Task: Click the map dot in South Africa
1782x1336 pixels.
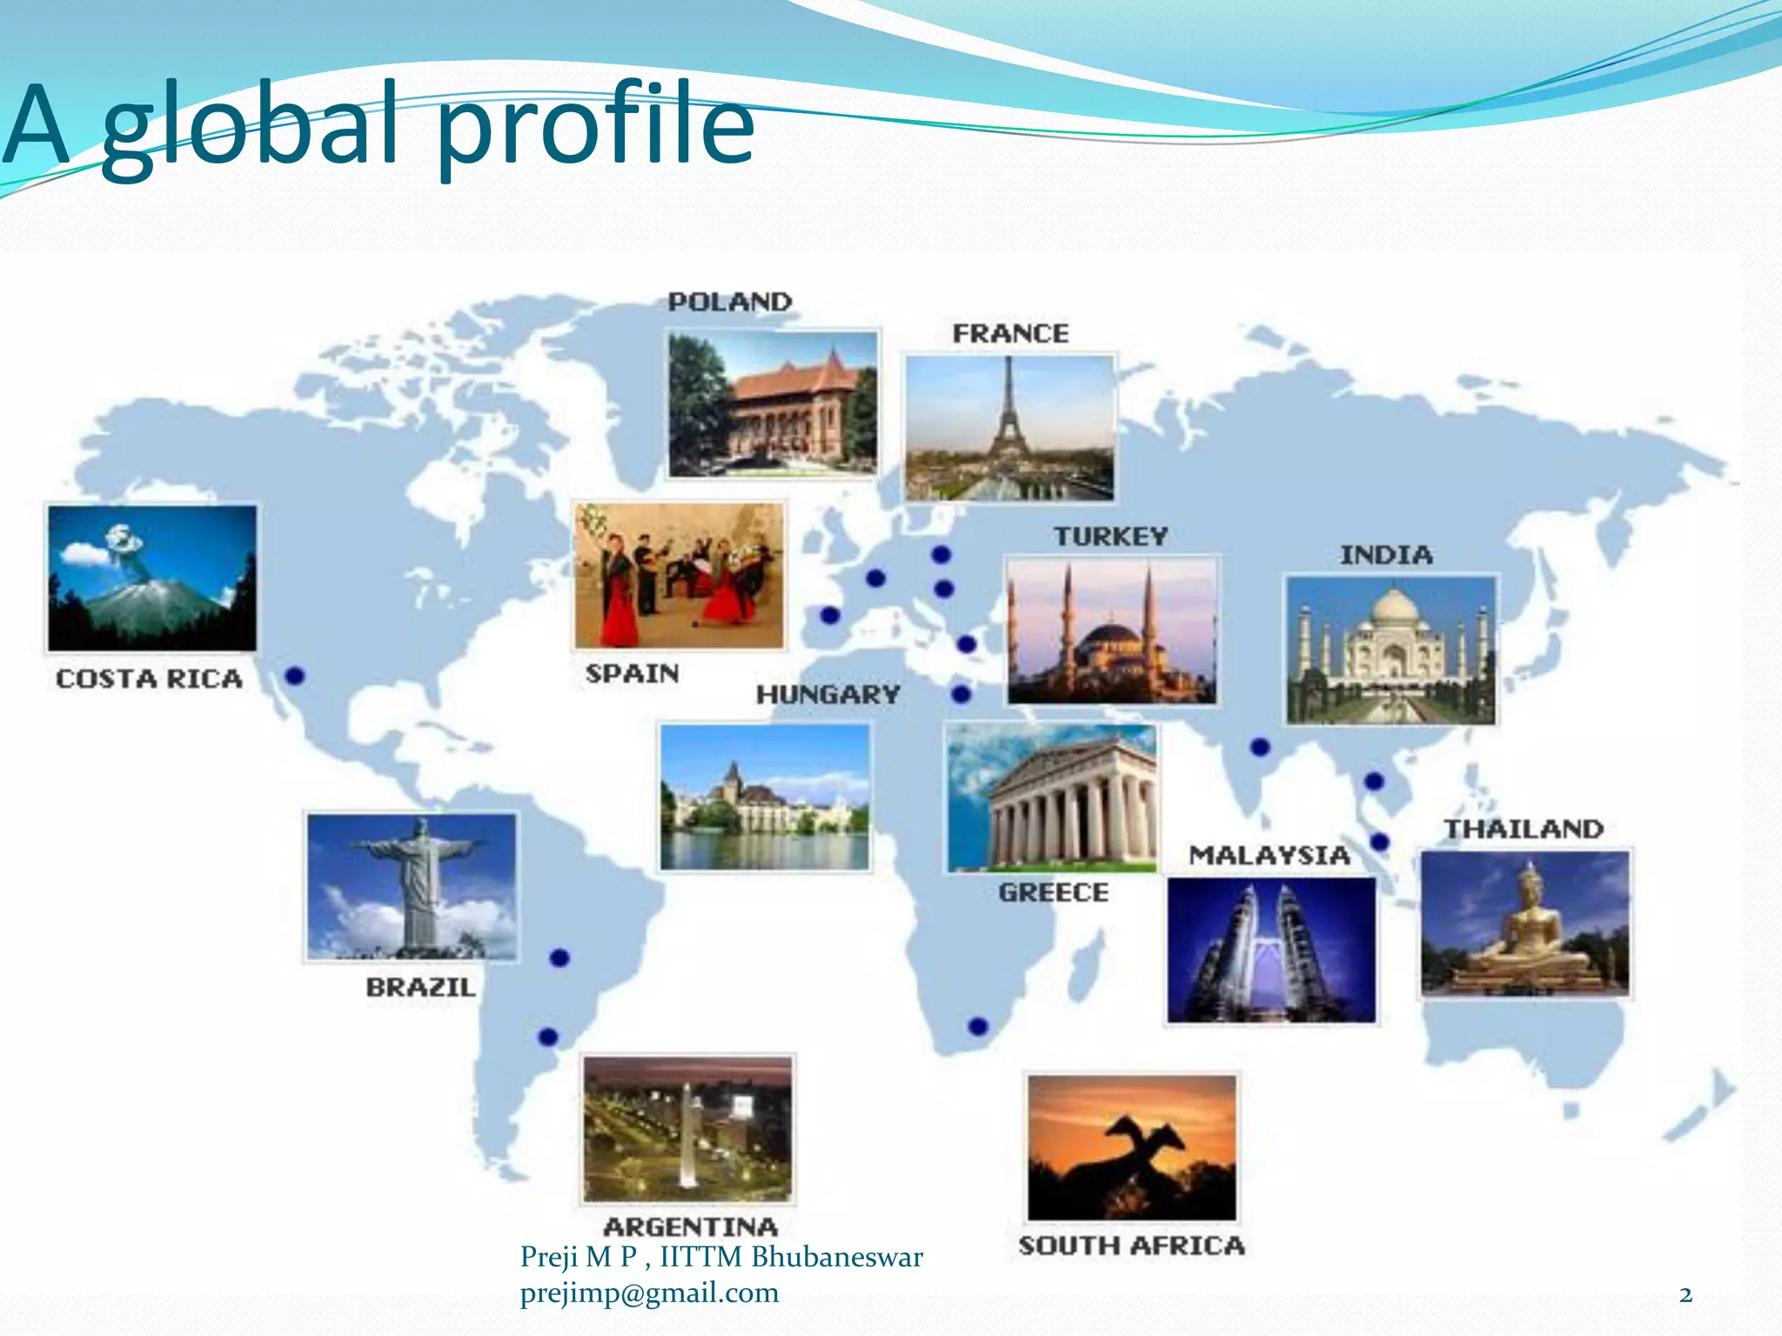Action: [x=978, y=1025]
